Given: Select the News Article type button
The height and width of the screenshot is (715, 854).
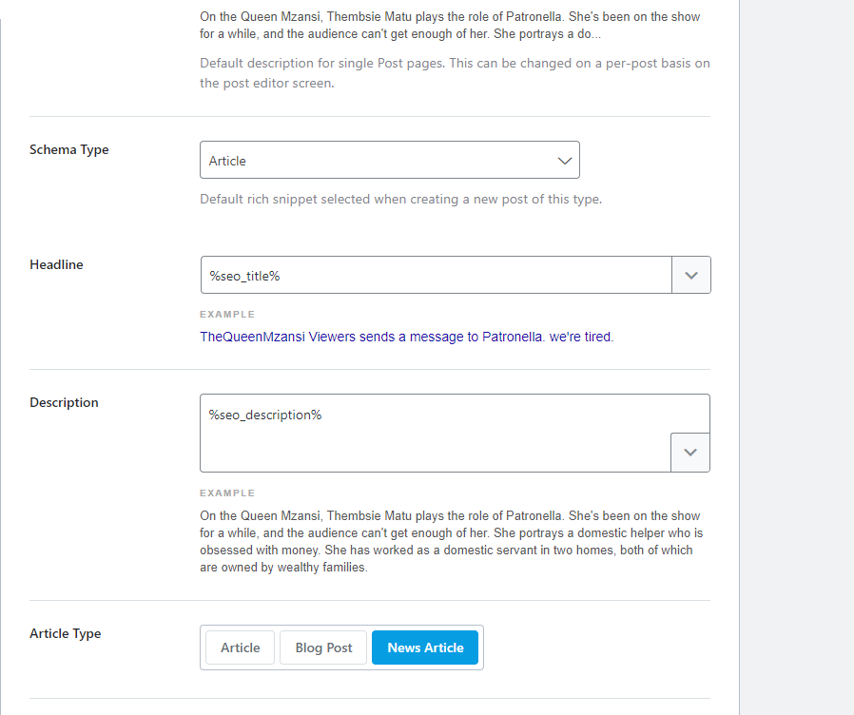Looking at the screenshot, I should [425, 647].
